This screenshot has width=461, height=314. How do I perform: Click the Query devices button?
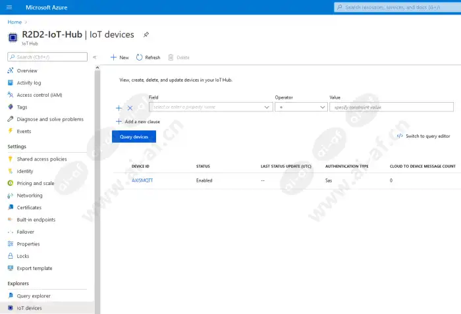coord(134,137)
